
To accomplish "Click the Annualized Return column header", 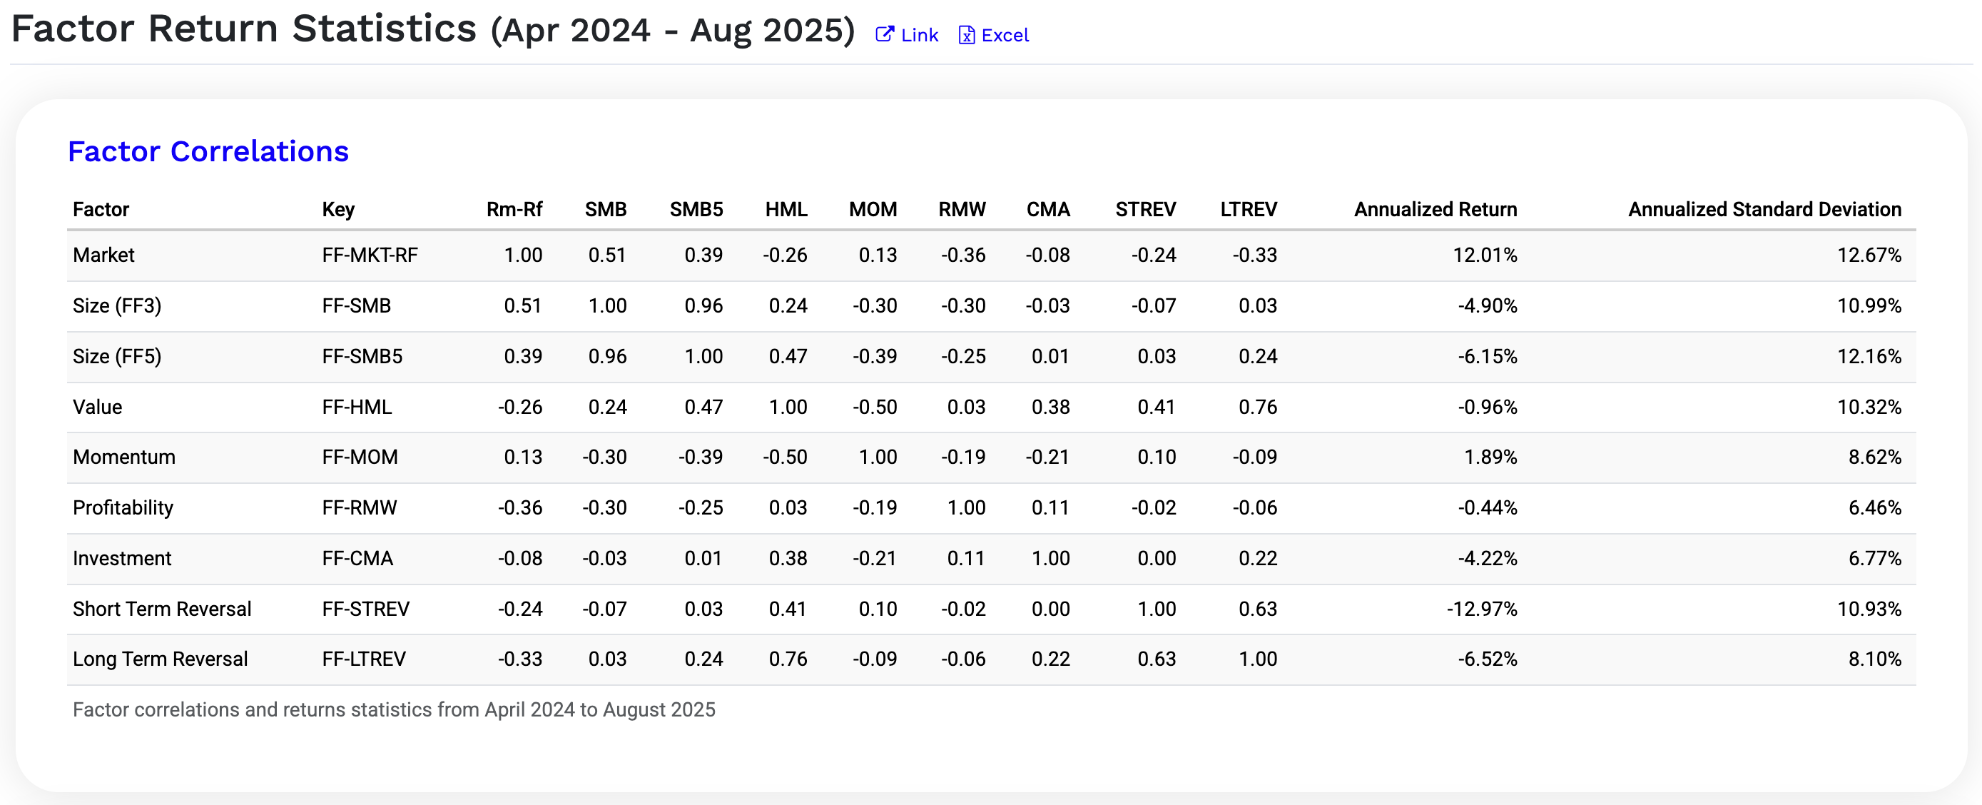I will tap(1435, 209).
